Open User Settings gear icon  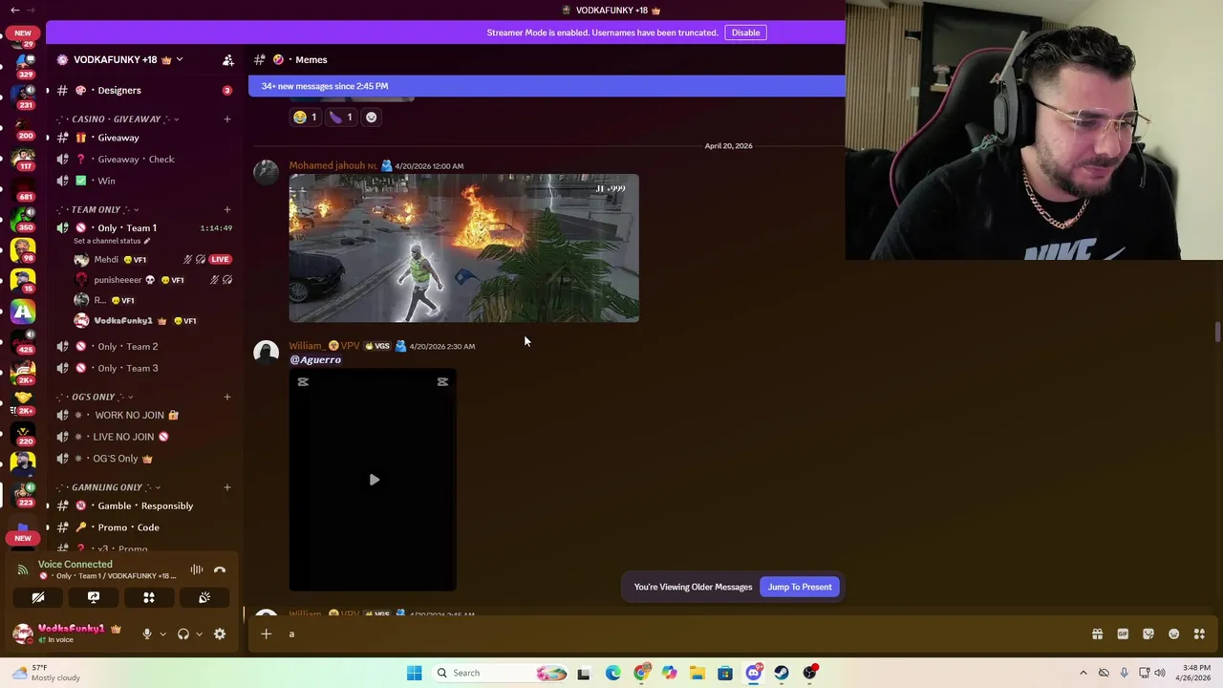click(x=220, y=634)
